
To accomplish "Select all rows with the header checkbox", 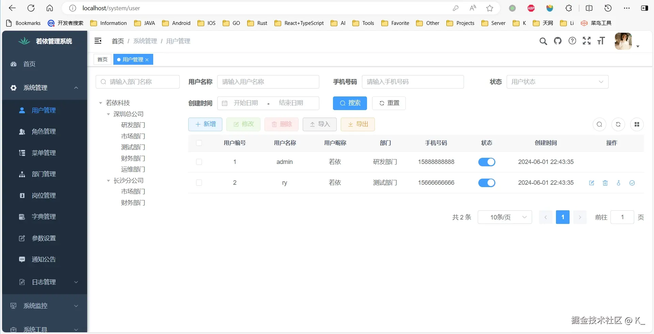I will pos(199,143).
